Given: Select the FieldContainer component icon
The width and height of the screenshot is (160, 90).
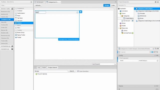Looking at the screenshot, I should (x=16, y=13).
